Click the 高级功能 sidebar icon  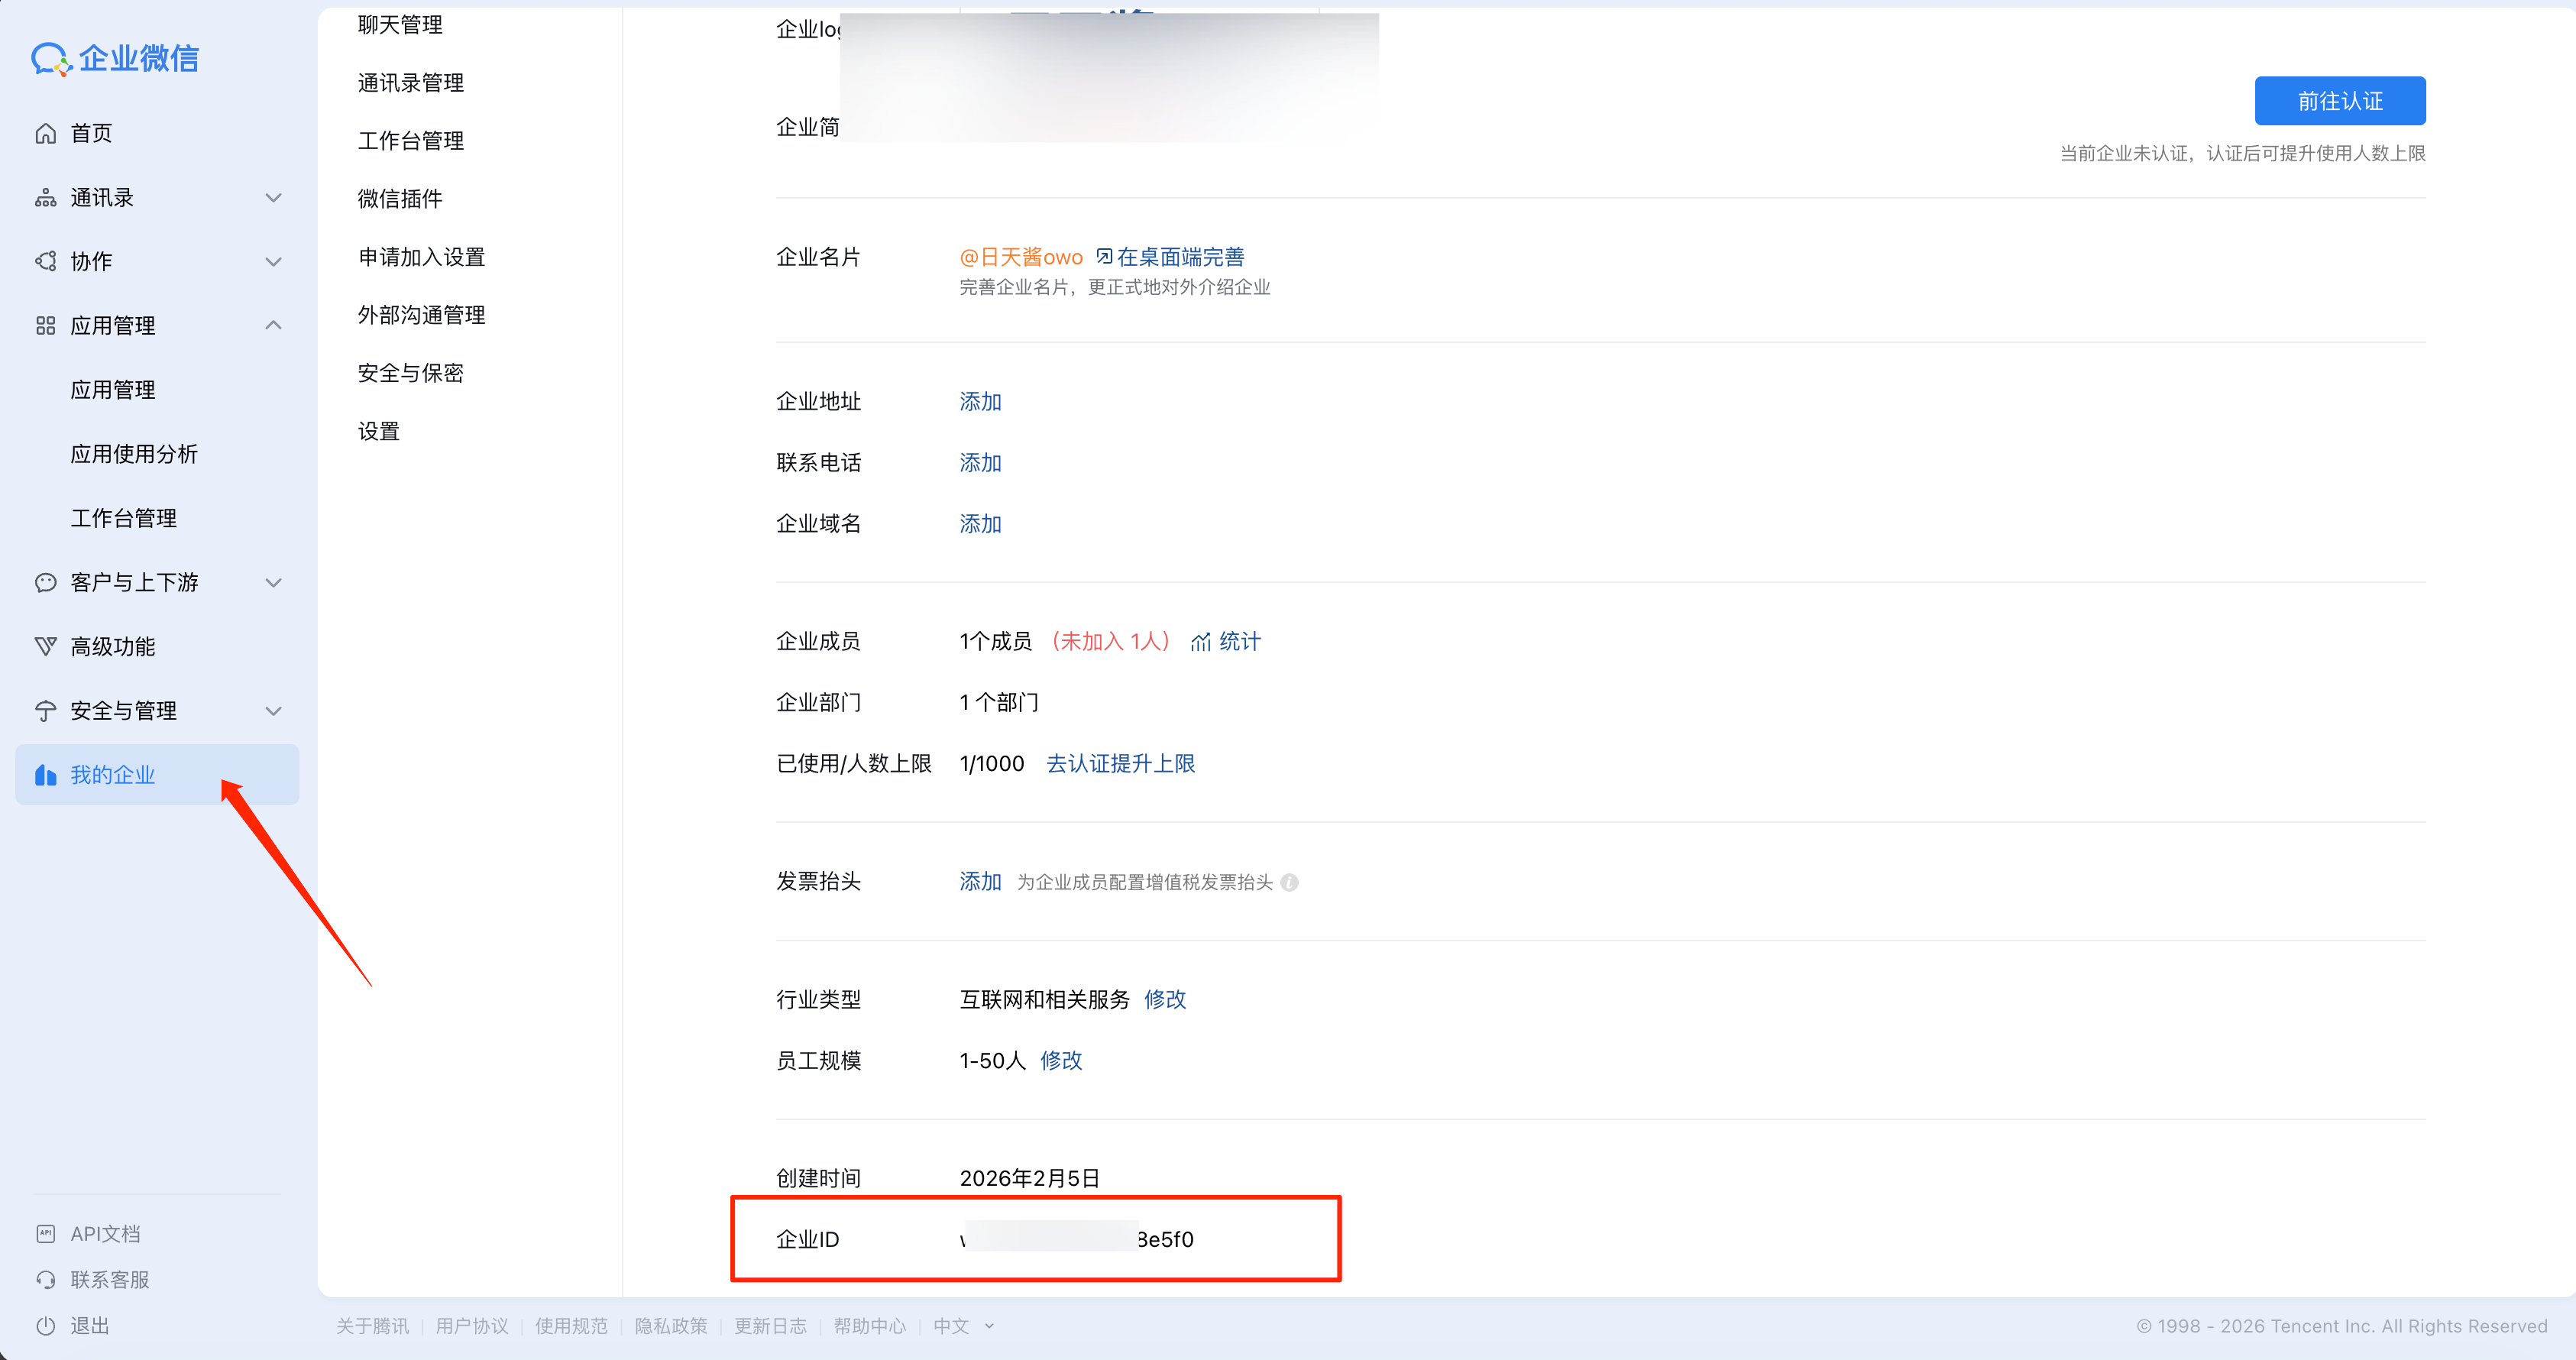(45, 647)
